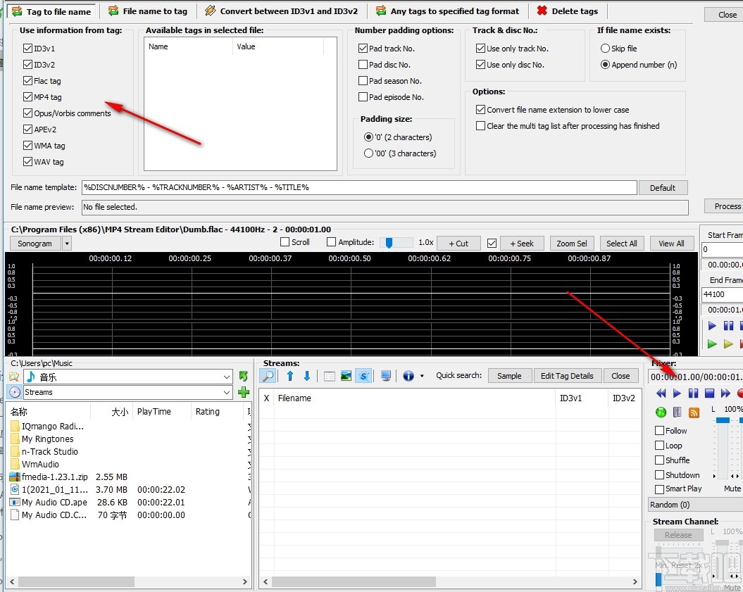Open the orange RSS podcast icon
The image size is (743, 592).
693,412
